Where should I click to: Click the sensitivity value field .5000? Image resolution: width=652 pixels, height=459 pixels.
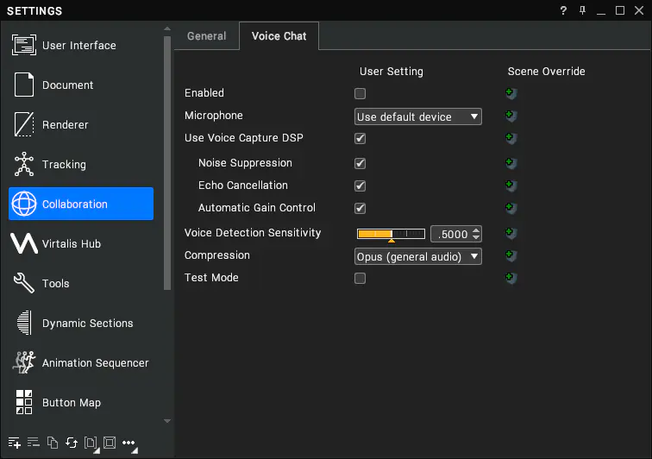[451, 234]
